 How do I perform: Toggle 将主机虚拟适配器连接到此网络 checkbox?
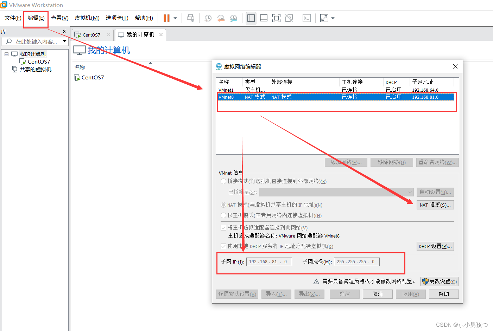(x=223, y=228)
